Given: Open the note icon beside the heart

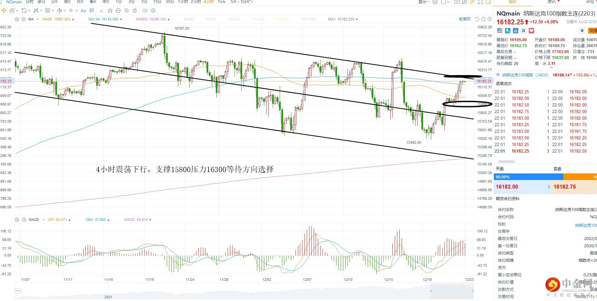Looking at the screenshot, I should [524, 31].
